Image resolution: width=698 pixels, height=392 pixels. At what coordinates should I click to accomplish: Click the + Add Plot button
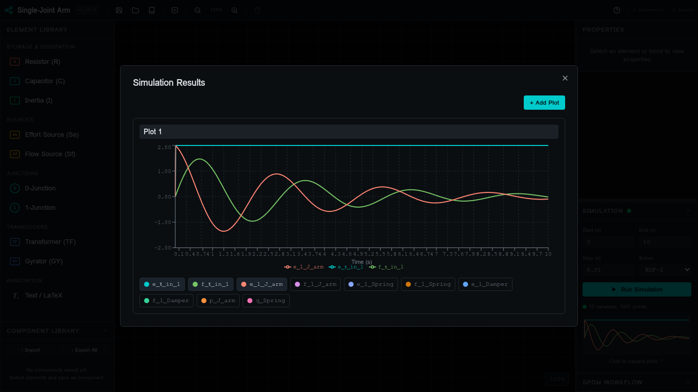pos(544,103)
